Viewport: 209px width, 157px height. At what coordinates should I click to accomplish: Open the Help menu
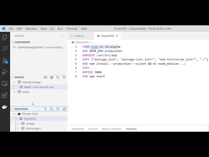coord(84,28)
